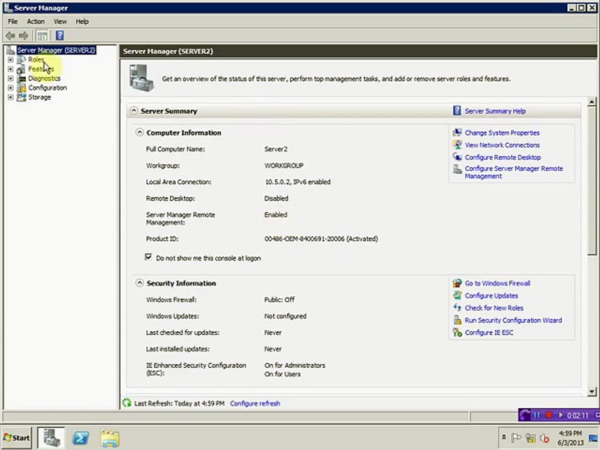The image size is (600, 450).
Task: Show hidden tray icons arrow
Action: click(504, 437)
